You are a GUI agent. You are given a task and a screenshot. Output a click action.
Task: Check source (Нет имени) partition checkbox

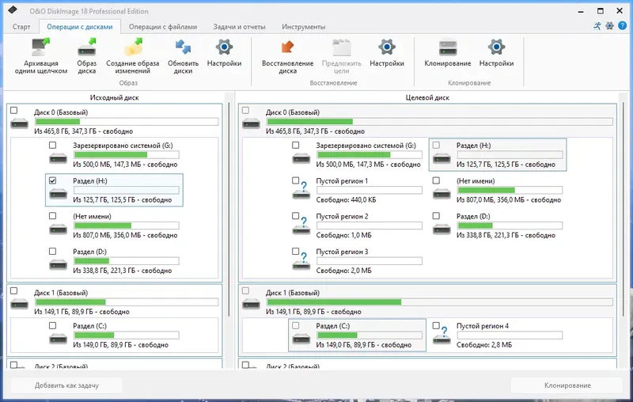point(53,216)
